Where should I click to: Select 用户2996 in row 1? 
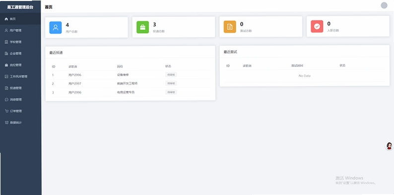75,75
